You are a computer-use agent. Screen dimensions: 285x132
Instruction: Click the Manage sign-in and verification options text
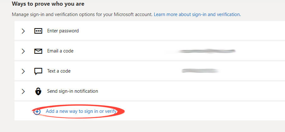(82, 14)
